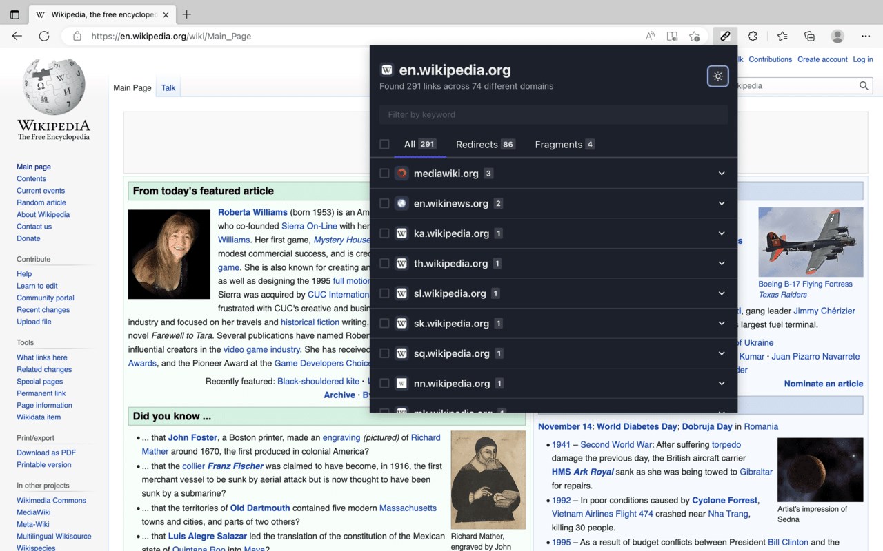Viewport: 883px width, 551px height.
Task: Open the Richard Mather engraving thumbnail
Action: (488, 480)
